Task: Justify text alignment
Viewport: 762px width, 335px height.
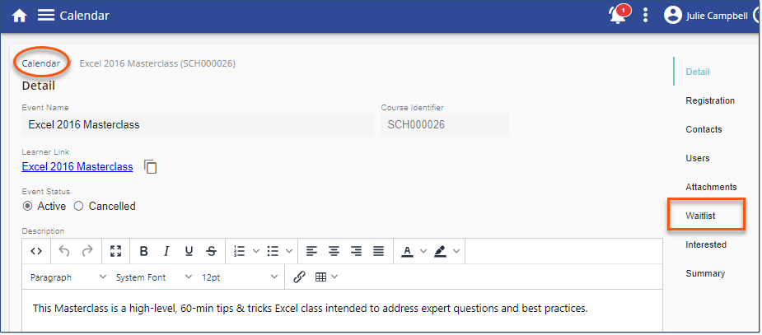Action: (x=379, y=251)
